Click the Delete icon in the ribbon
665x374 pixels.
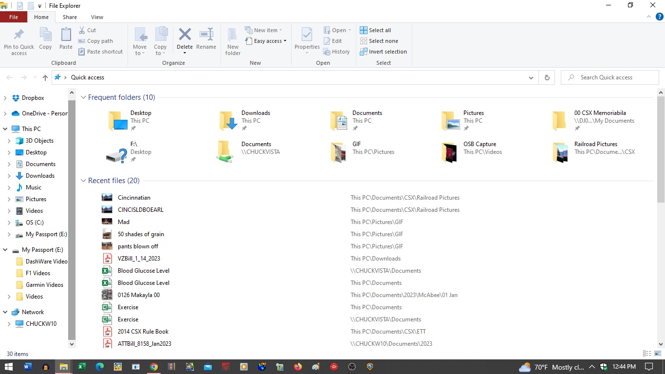click(x=185, y=35)
